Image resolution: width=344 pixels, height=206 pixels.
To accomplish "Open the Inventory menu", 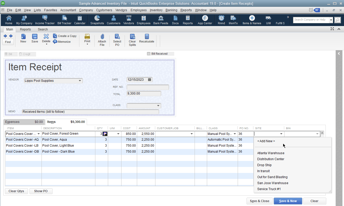I will point(156,10).
